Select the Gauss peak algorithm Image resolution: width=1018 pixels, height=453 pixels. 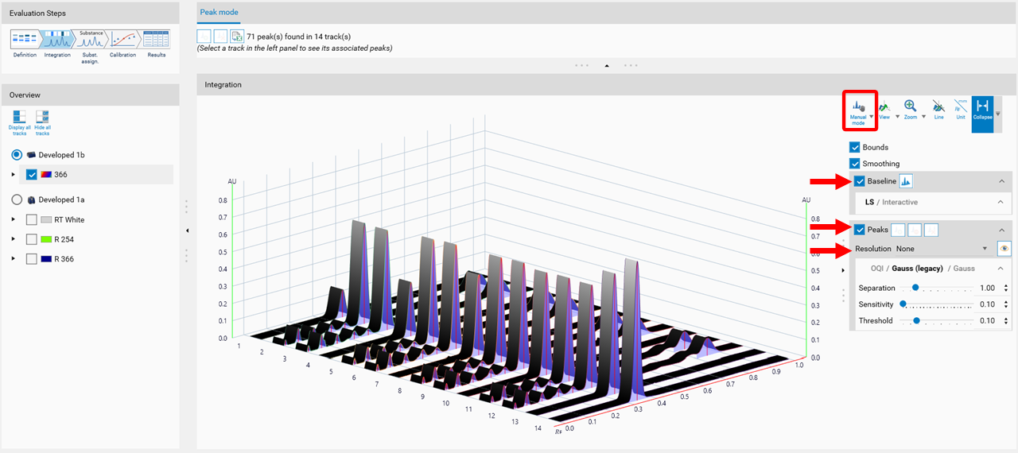click(x=963, y=269)
